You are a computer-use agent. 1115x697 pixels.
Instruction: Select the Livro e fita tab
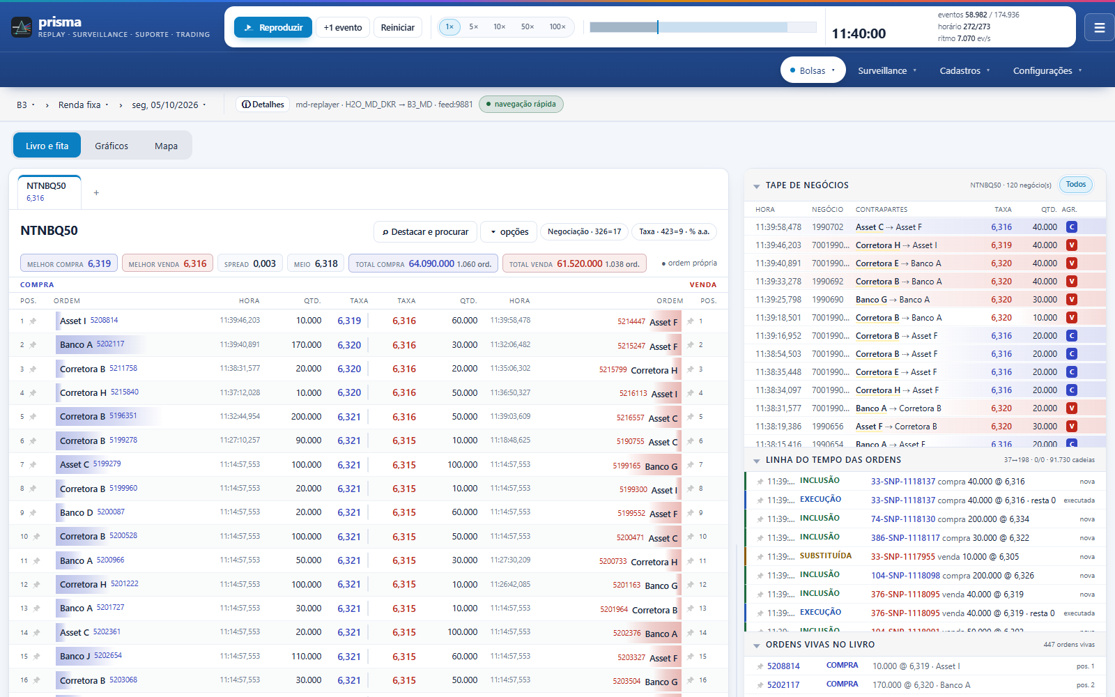(x=47, y=146)
